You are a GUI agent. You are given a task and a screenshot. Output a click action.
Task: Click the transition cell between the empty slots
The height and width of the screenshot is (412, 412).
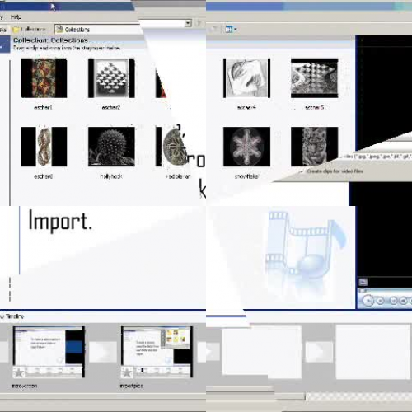(x=319, y=352)
